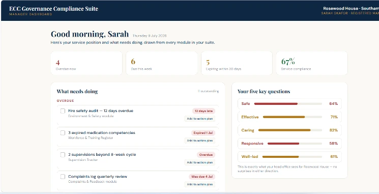Click the Rosewood House service name
This screenshot has width=379, height=194.
(x=351, y=9)
